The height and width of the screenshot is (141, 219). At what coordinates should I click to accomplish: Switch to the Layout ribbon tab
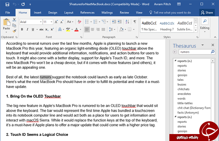coord(69,12)
